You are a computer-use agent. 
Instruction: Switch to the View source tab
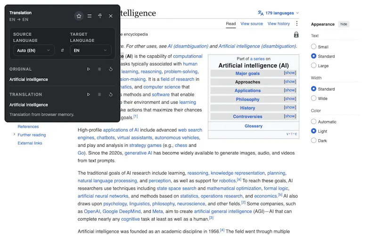pyautogui.click(x=252, y=24)
